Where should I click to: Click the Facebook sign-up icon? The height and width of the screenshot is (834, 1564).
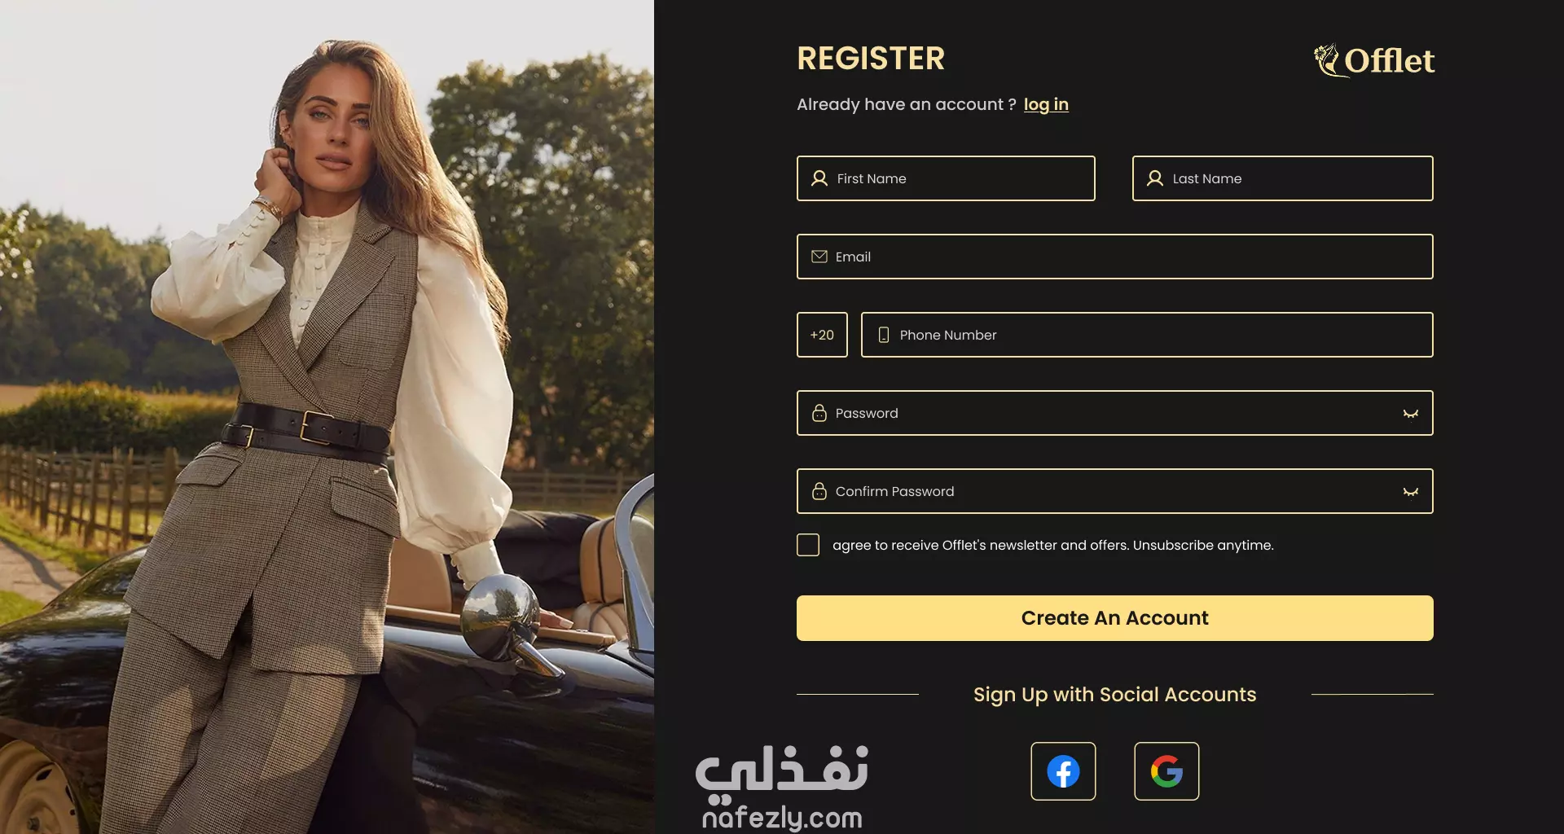click(1063, 771)
